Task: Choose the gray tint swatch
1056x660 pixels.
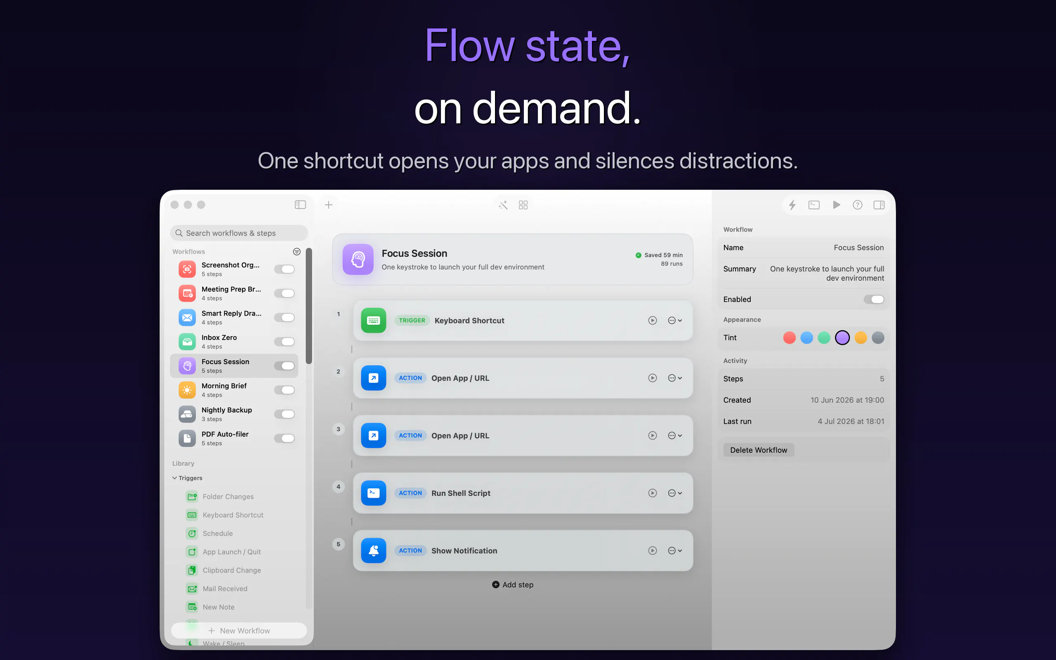Action: tap(878, 337)
